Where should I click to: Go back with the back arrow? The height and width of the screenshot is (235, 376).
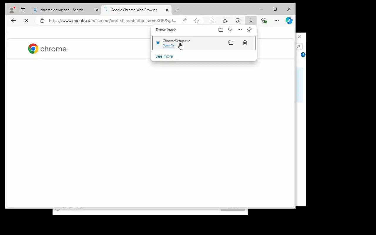click(13, 21)
